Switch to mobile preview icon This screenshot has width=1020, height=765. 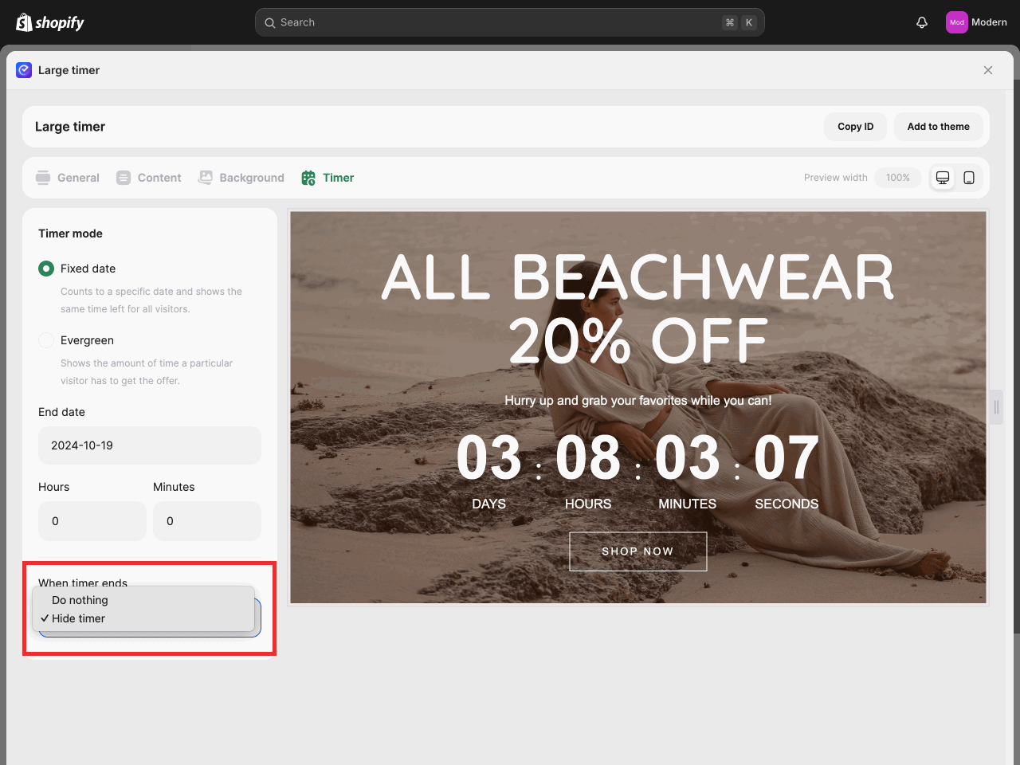coord(969,178)
